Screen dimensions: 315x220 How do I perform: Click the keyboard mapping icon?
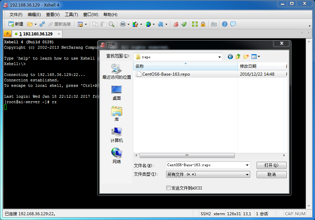tap(214, 24)
